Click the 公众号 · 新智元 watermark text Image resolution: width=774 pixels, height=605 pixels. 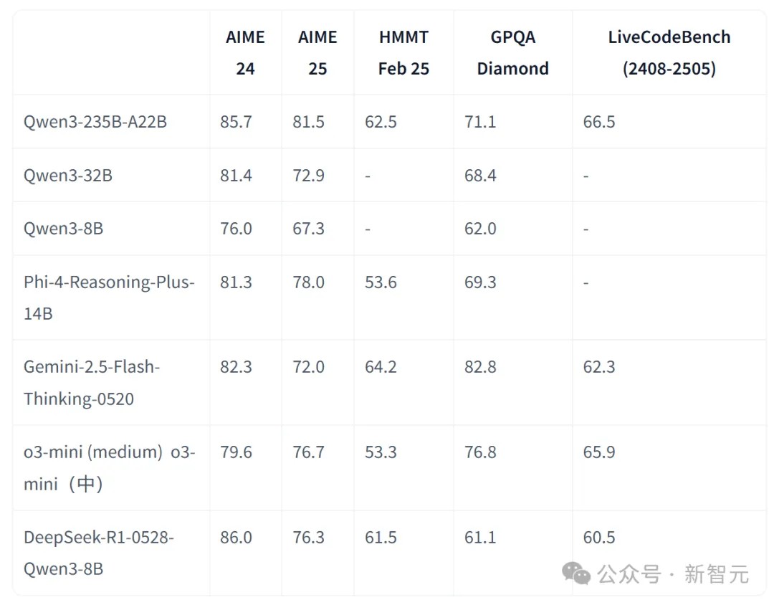(x=673, y=574)
